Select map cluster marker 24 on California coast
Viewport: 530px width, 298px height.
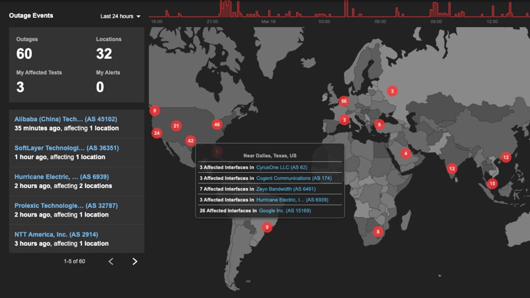pyautogui.click(x=156, y=133)
